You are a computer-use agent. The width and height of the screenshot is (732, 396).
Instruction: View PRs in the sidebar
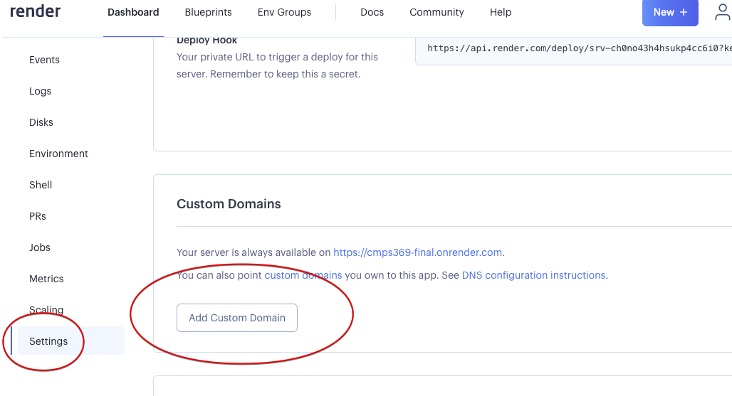(38, 216)
